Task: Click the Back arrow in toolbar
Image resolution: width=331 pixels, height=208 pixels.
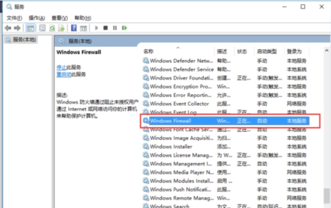Action: (8, 28)
